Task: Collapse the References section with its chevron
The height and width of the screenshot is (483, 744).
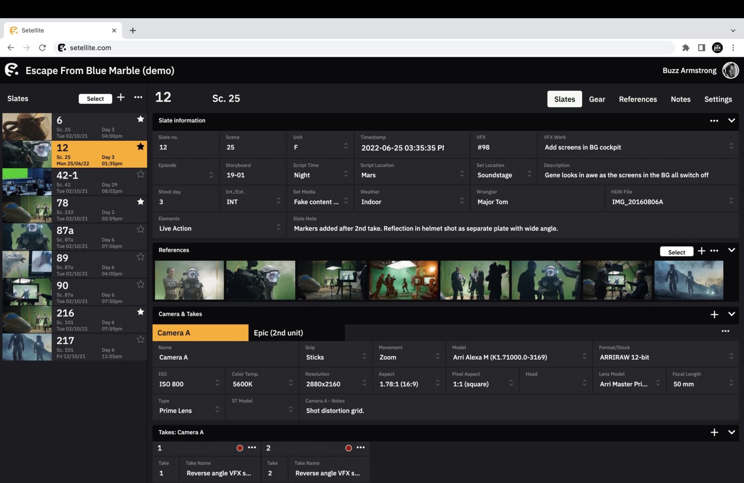Action: pyautogui.click(x=731, y=250)
